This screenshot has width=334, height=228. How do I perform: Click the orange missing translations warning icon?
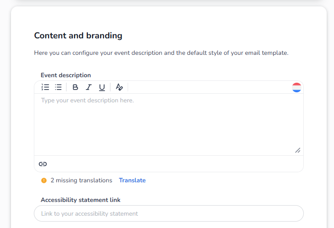tap(44, 180)
